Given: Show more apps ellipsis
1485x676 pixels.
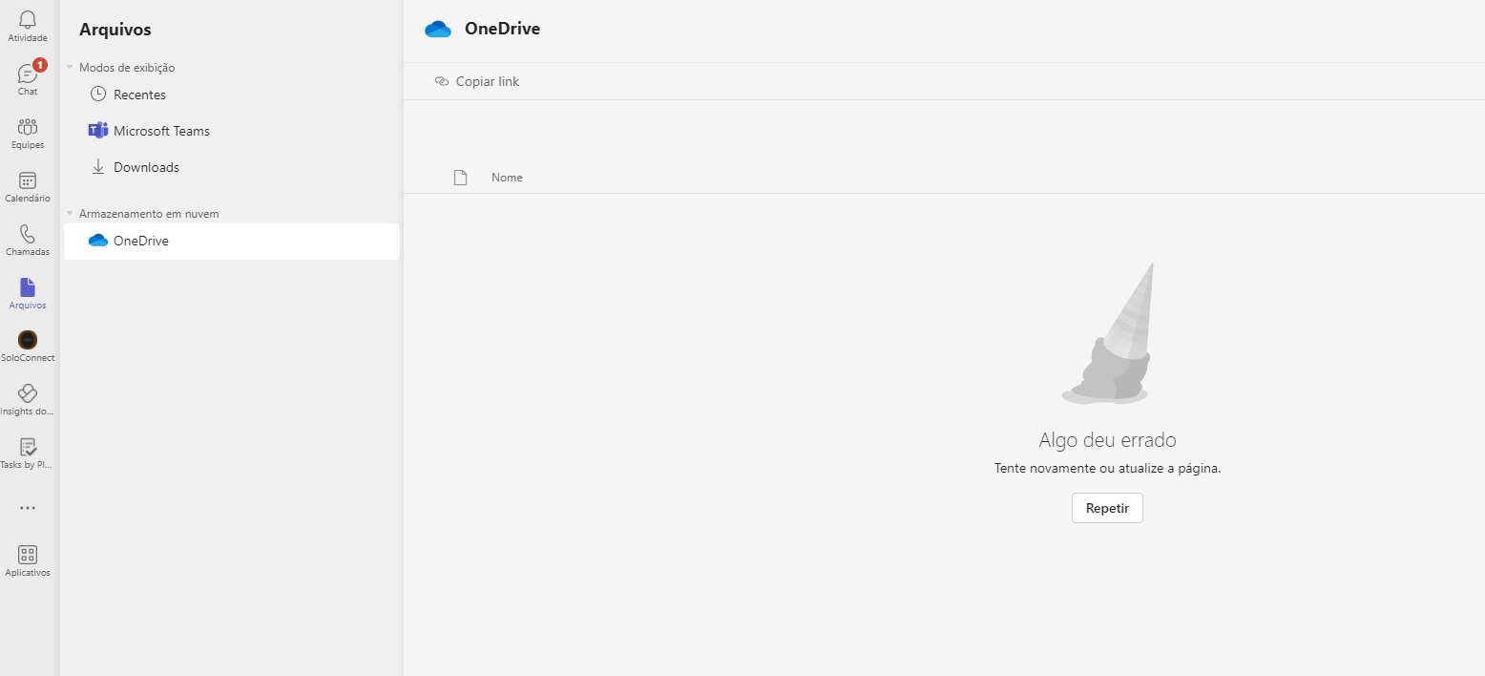Looking at the screenshot, I should point(28,508).
